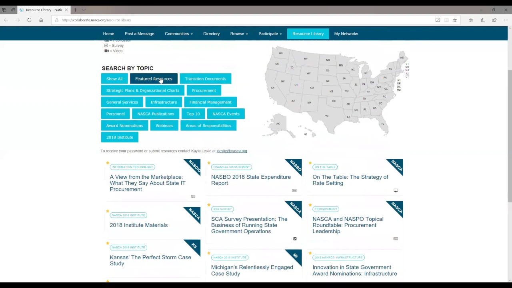Click the Share page icon
Image resolution: width=512 pixels, height=288 pixels.
click(x=494, y=20)
